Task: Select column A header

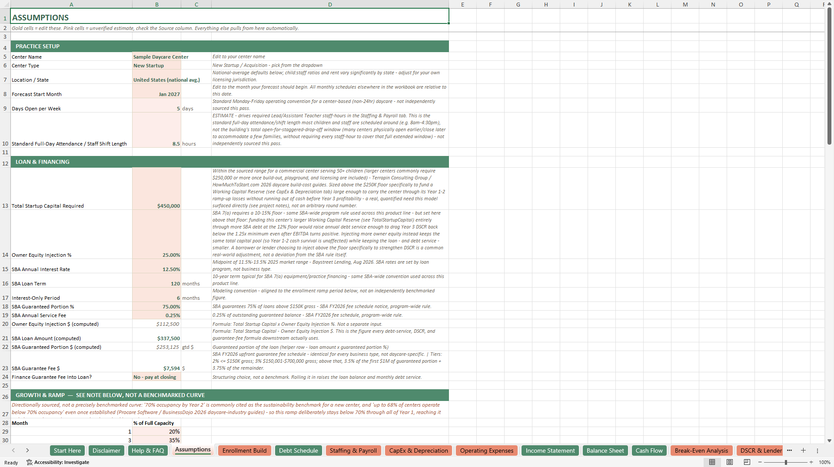Action: pos(71,4)
